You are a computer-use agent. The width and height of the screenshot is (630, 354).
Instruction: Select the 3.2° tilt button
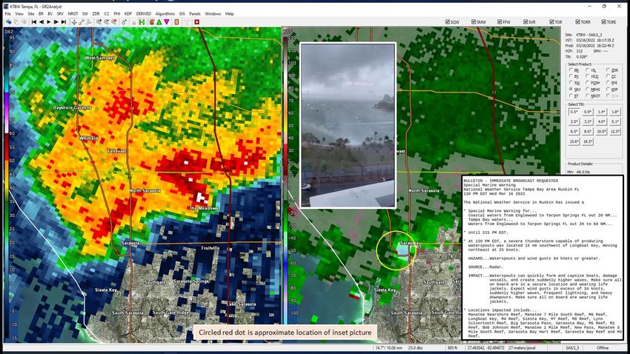click(588, 121)
